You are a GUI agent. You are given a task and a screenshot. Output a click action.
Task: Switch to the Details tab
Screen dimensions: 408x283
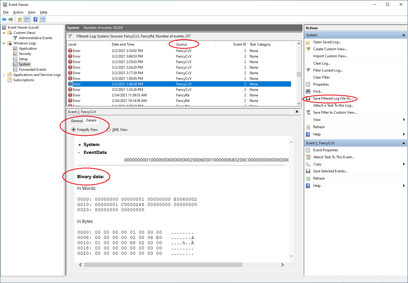tap(91, 120)
